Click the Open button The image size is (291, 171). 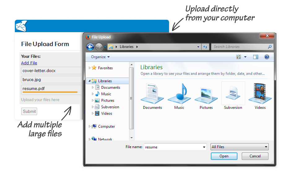coord(224,156)
